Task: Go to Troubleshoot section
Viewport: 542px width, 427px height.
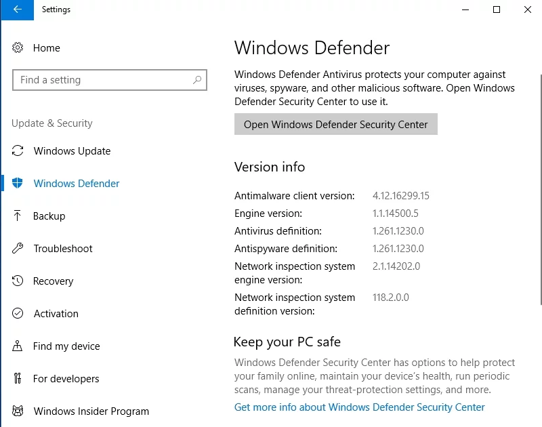Action: (x=63, y=249)
